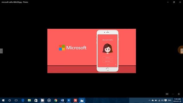Viewport: 183px width, 103px height.
Task: Change input language ENG
Action: click(170, 100)
